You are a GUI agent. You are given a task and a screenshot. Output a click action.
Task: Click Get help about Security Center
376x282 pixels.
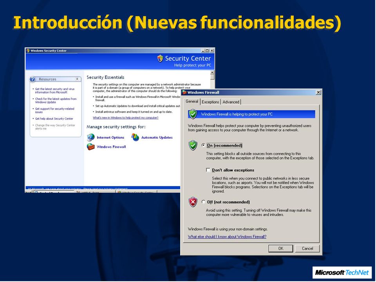[54, 119]
